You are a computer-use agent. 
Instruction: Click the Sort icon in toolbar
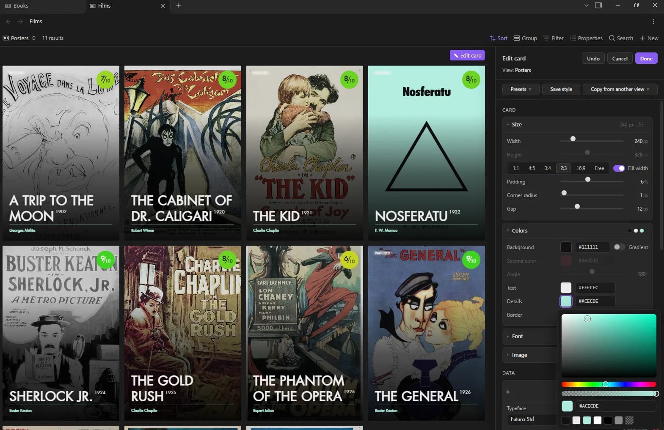pyautogui.click(x=492, y=38)
